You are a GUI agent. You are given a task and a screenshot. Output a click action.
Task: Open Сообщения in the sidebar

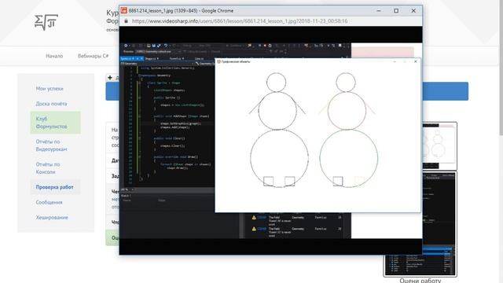pyautogui.click(x=49, y=202)
